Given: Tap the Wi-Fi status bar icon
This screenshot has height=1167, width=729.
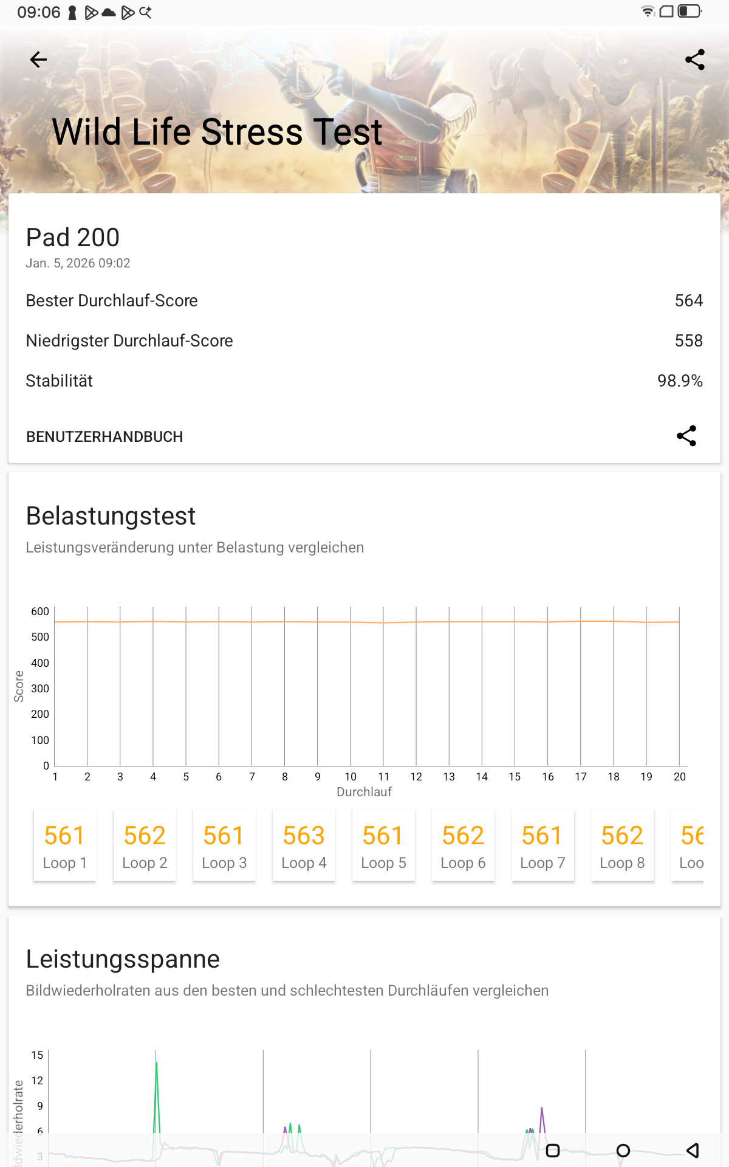Looking at the screenshot, I should pos(648,12).
